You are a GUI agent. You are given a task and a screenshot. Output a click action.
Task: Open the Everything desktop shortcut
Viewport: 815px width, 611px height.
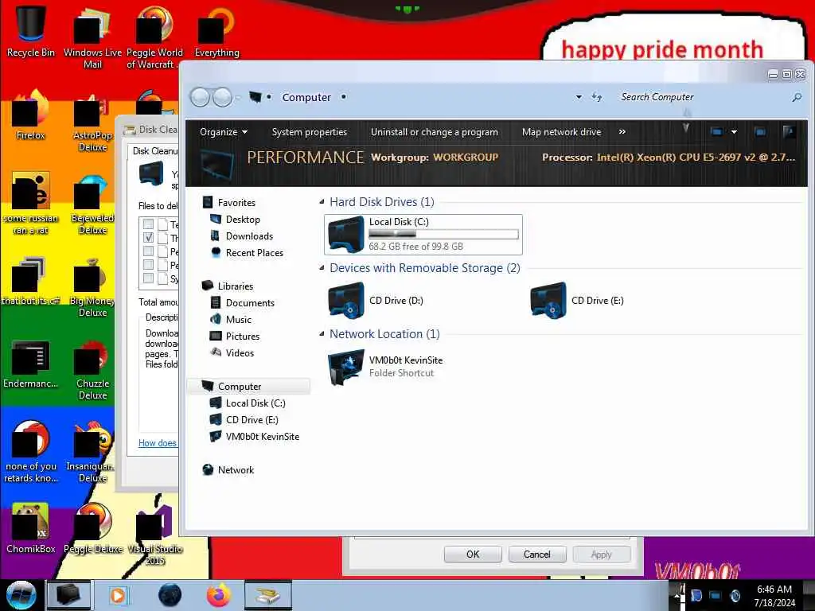[x=216, y=31]
